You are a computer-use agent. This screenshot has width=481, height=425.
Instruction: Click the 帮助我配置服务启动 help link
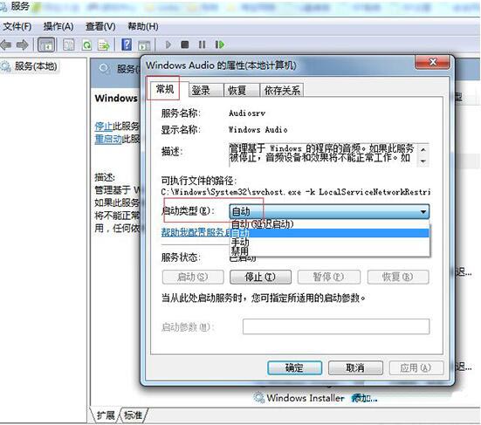pos(196,232)
